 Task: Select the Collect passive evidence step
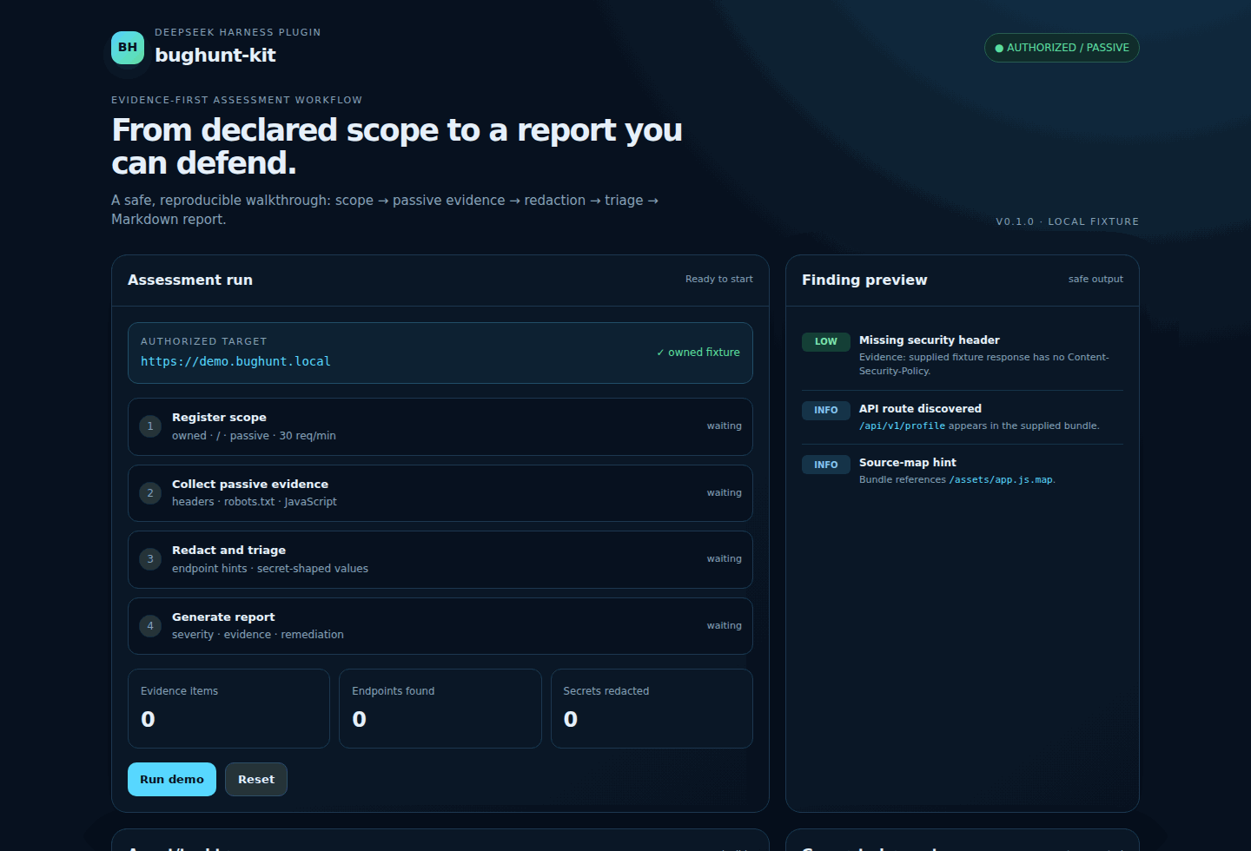(440, 493)
